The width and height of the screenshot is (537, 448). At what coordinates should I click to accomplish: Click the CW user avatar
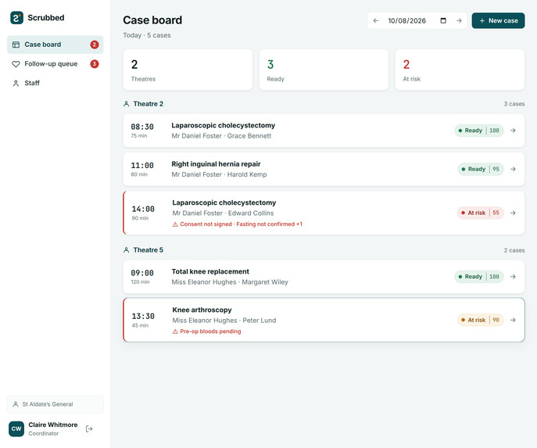click(x=16, y=428)
